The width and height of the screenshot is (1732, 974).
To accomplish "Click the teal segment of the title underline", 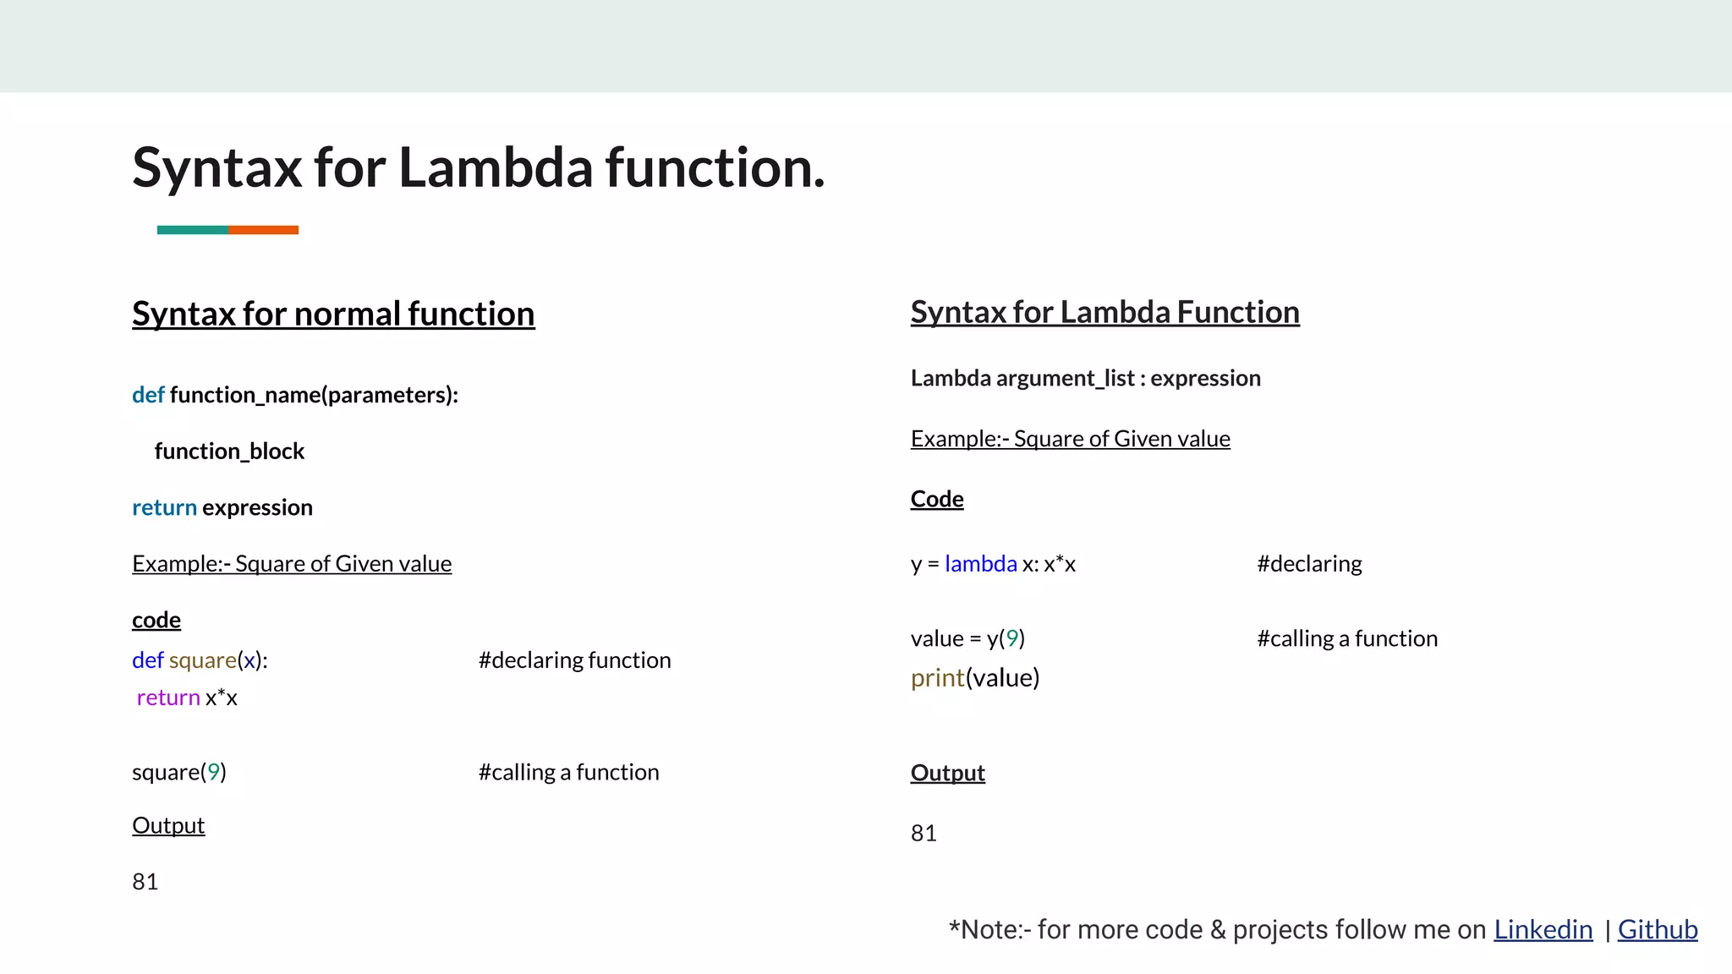I will pyautogui.click(x=192, y=230).
